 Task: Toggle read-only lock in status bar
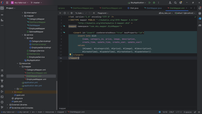click(195, 112)
